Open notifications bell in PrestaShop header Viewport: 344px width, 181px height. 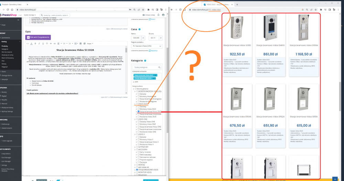click(x=158, y=15)
